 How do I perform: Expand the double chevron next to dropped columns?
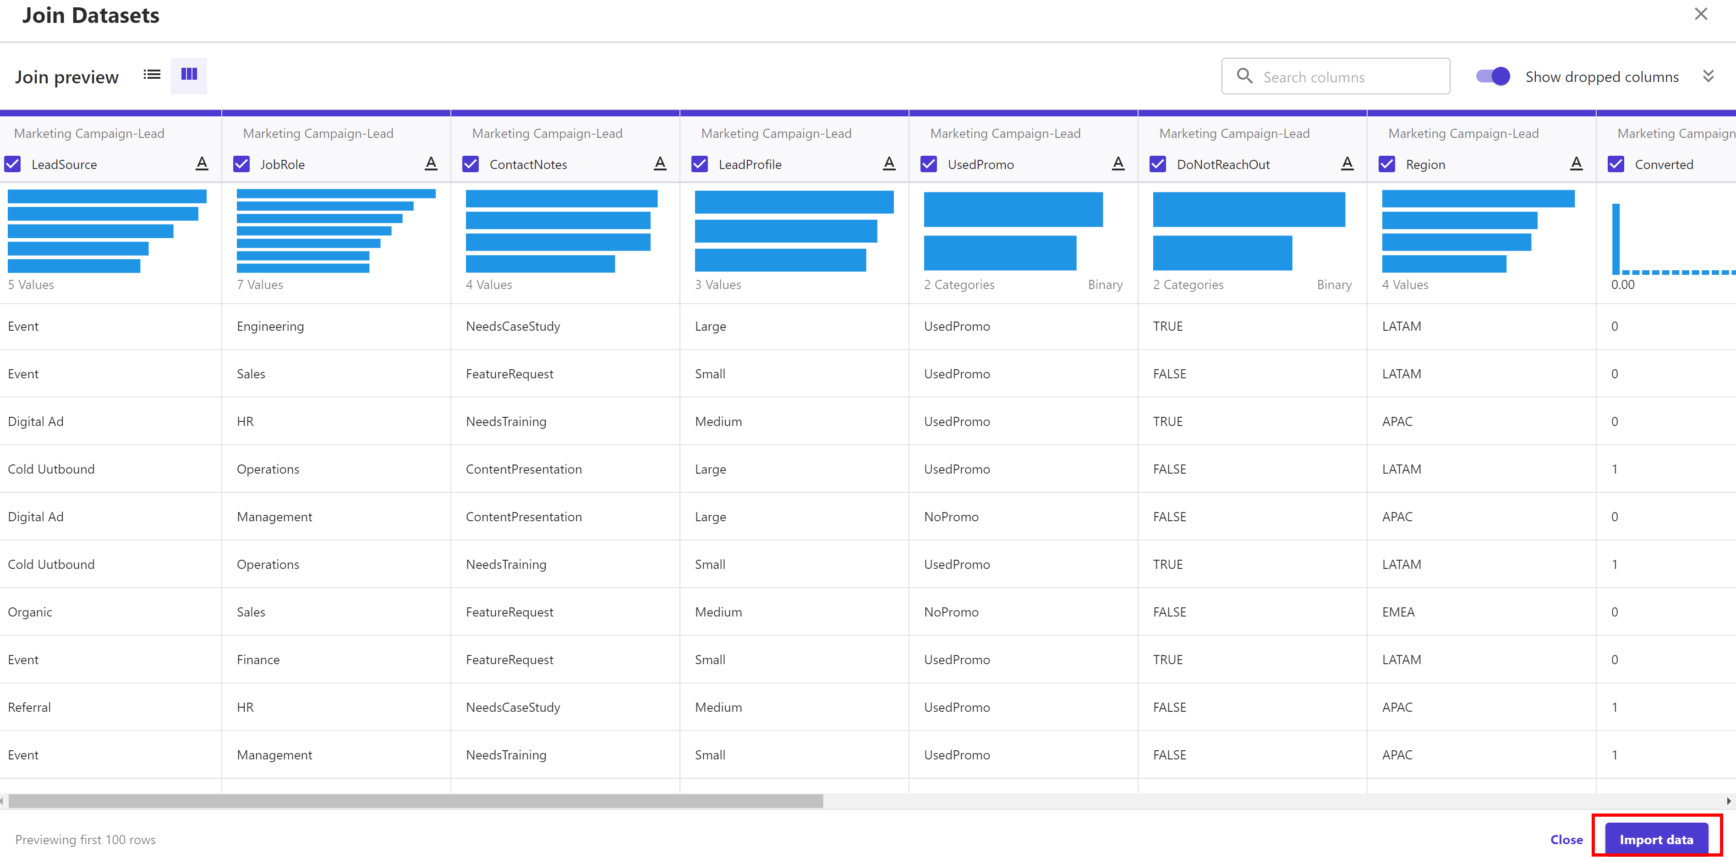point(1708,76)
